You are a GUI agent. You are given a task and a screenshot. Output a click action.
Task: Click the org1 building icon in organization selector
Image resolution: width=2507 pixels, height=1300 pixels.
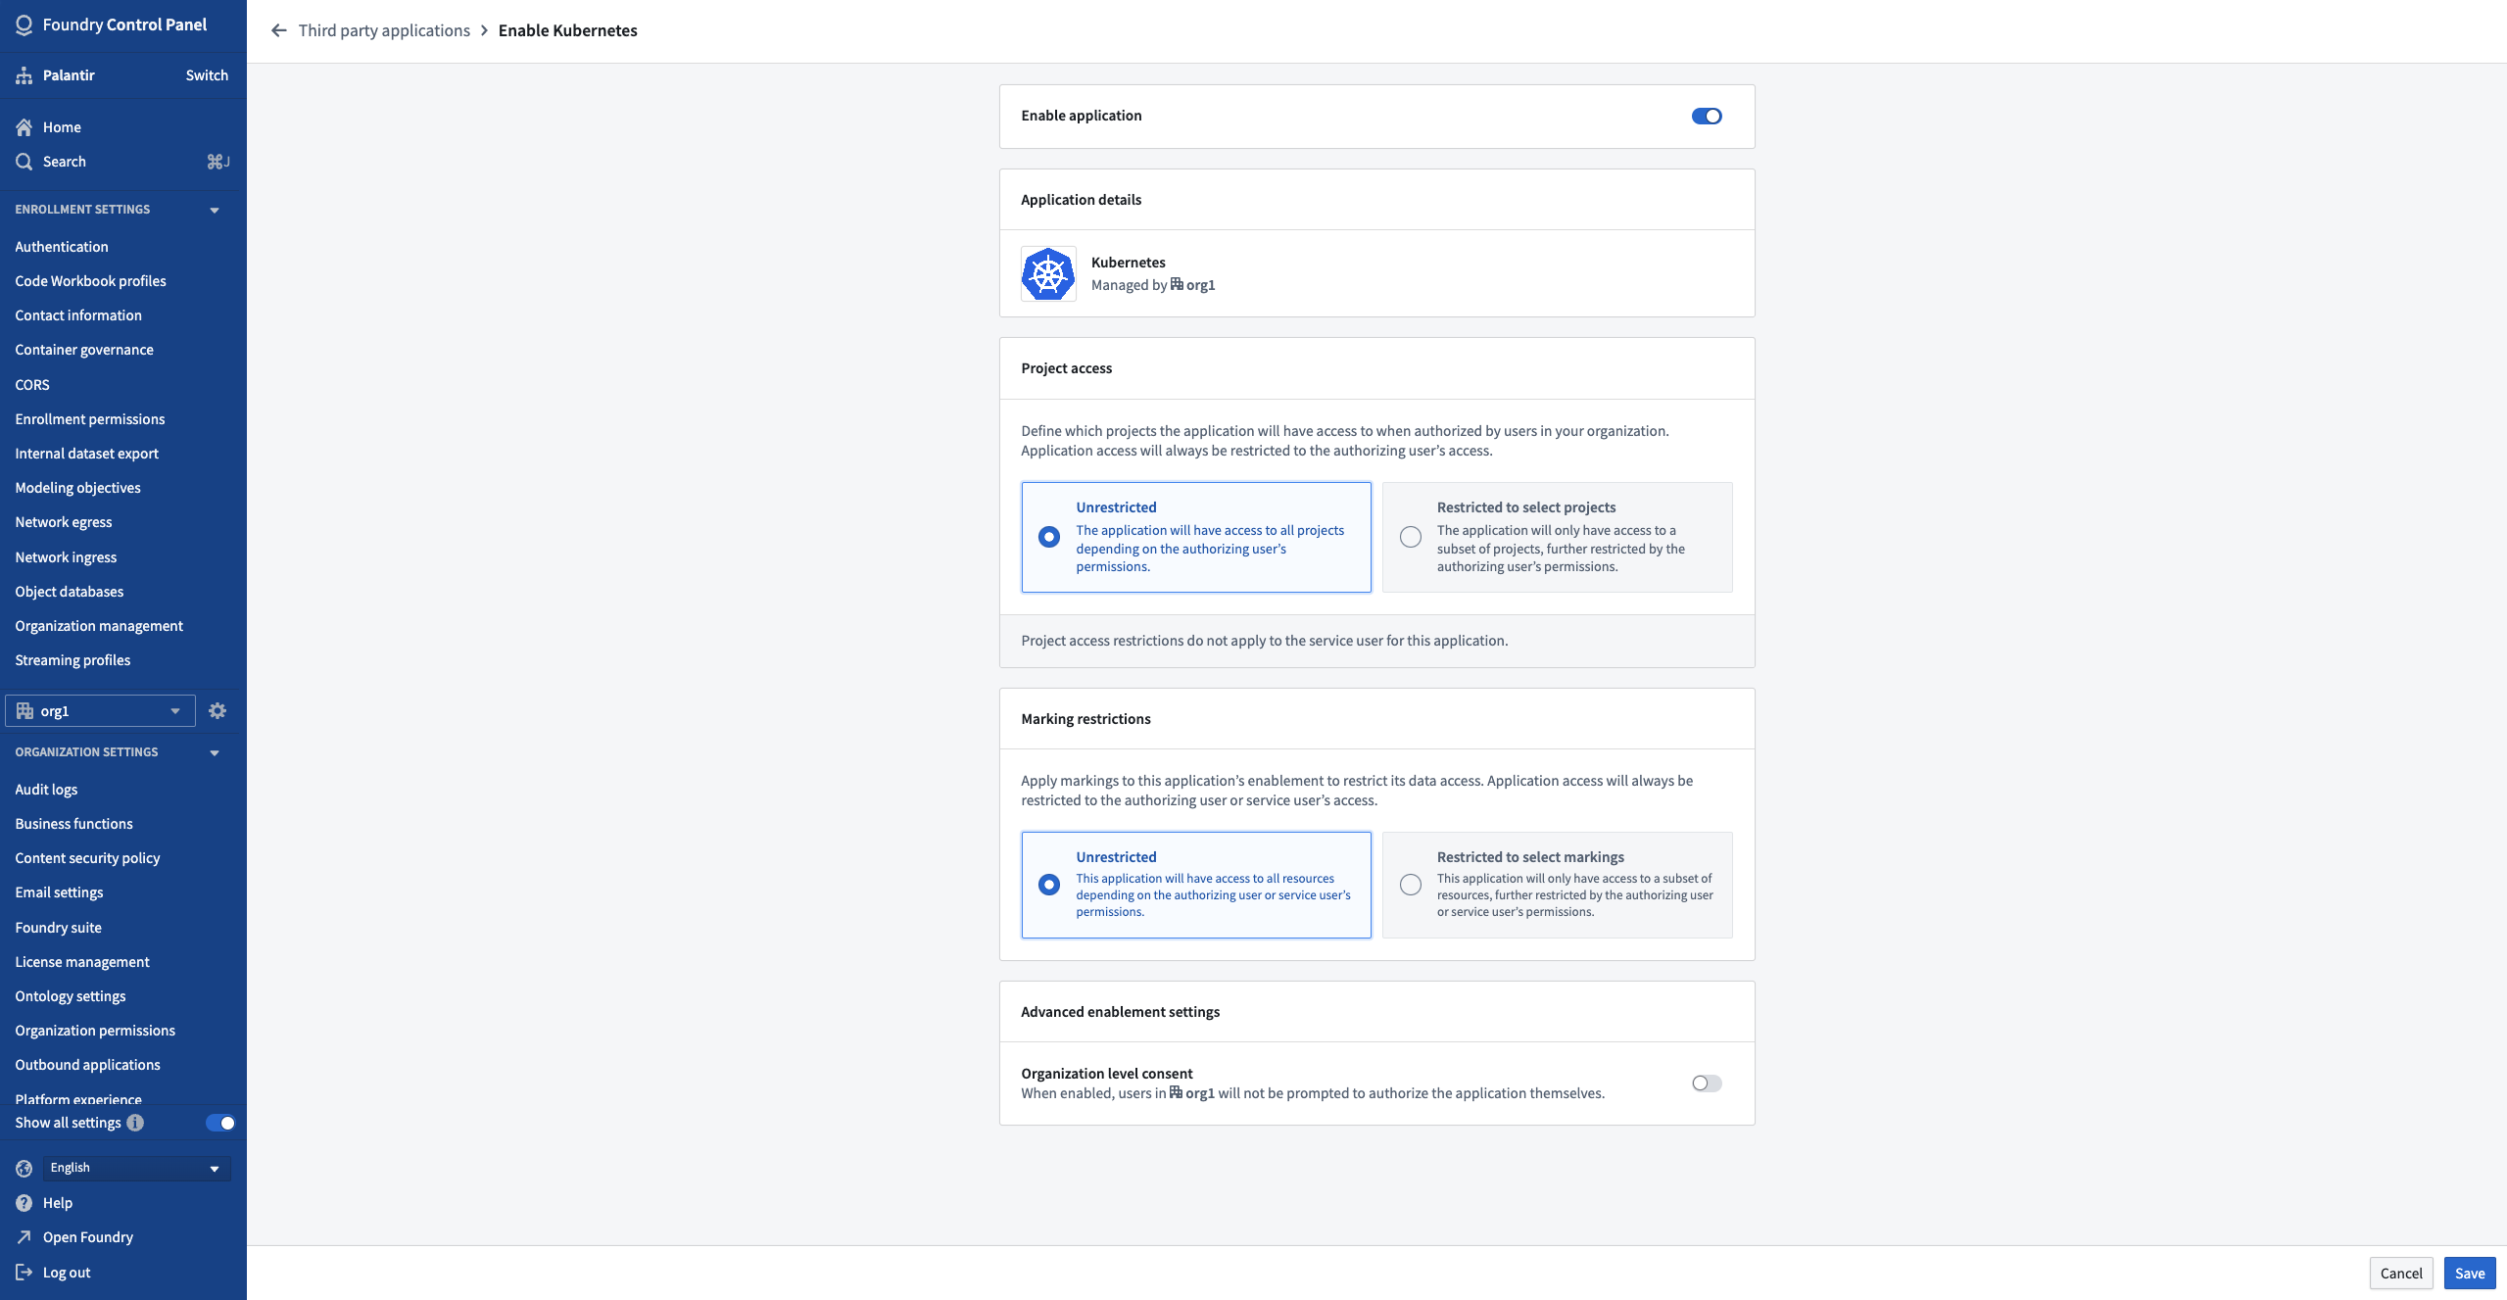tap(25, 711)
